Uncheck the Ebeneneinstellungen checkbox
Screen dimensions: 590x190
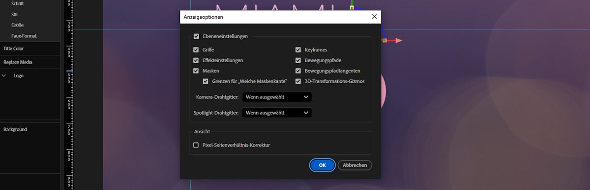(196, 36)
